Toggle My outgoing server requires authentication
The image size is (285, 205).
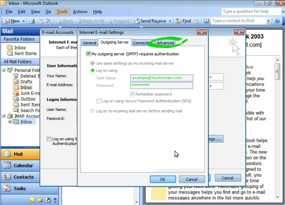[88, 54]
